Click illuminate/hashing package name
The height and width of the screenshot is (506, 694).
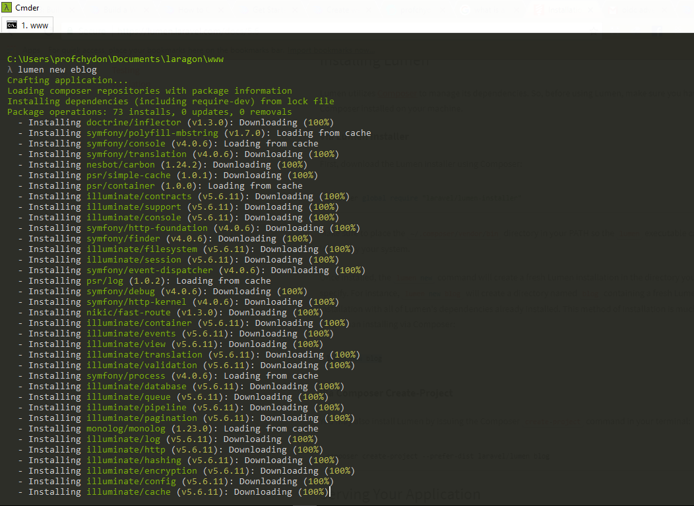pyautogui.click(x=134, y=460)
